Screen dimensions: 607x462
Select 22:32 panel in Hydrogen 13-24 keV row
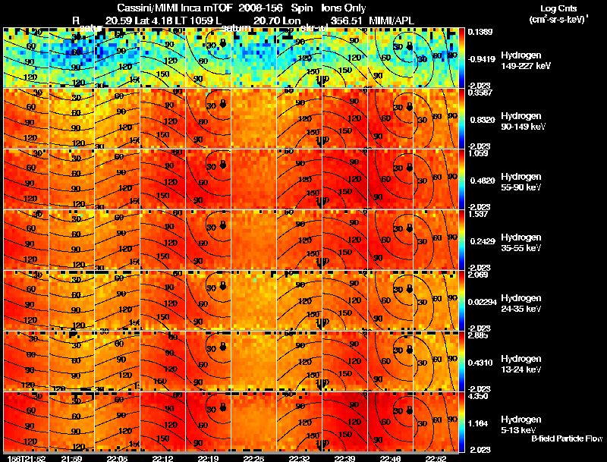pos(299,361)
